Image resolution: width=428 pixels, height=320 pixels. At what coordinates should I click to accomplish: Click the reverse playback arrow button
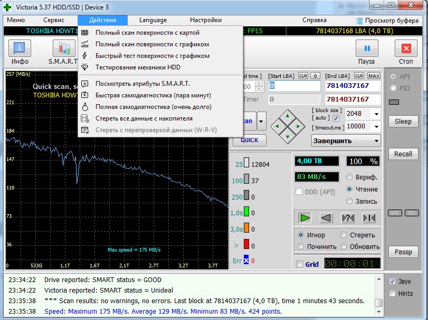326,218
